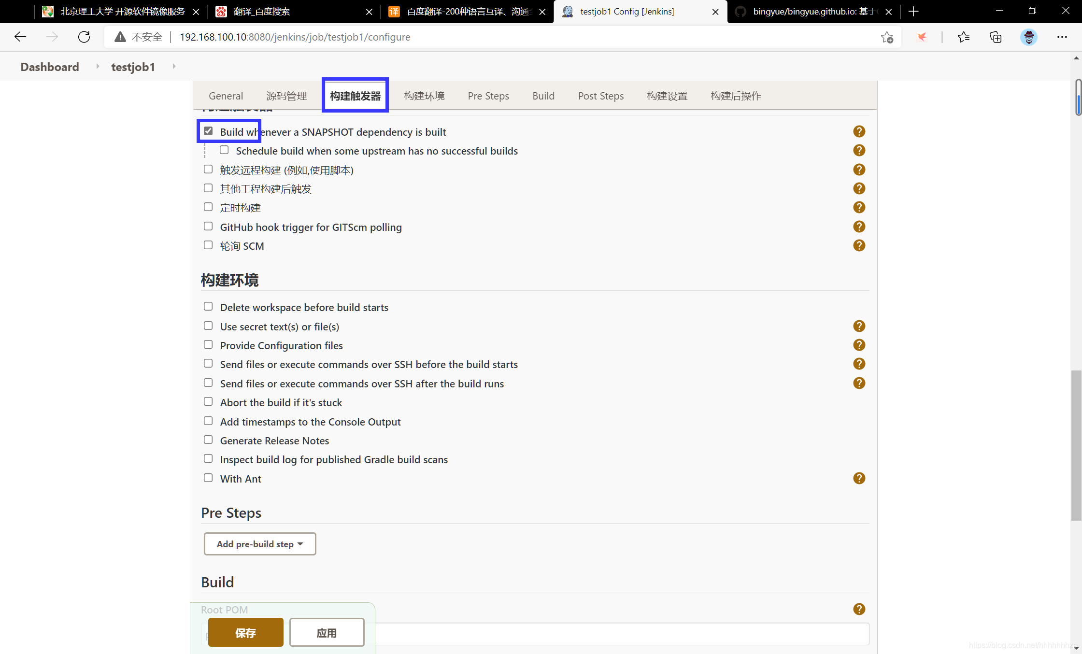Add this page to favorites star icon
Screen dimensions: 1082x654
887,37
